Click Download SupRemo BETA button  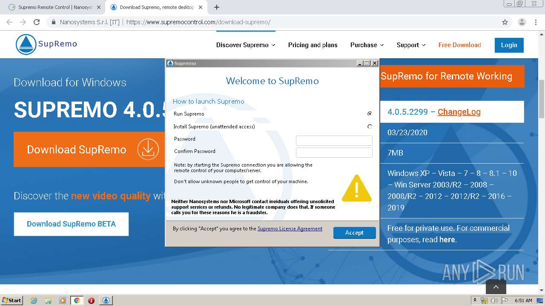(x=71, y=224)
